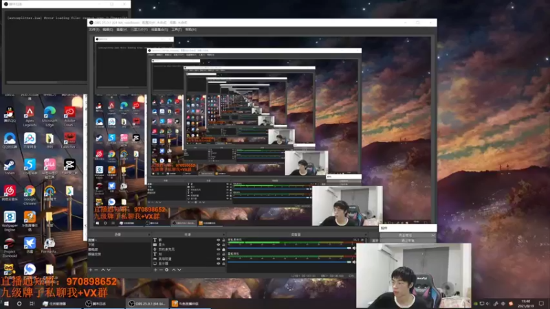Open the Wallpaper Engine desktop shortcut
Screen dimensions: 550x309
(10, 220)
